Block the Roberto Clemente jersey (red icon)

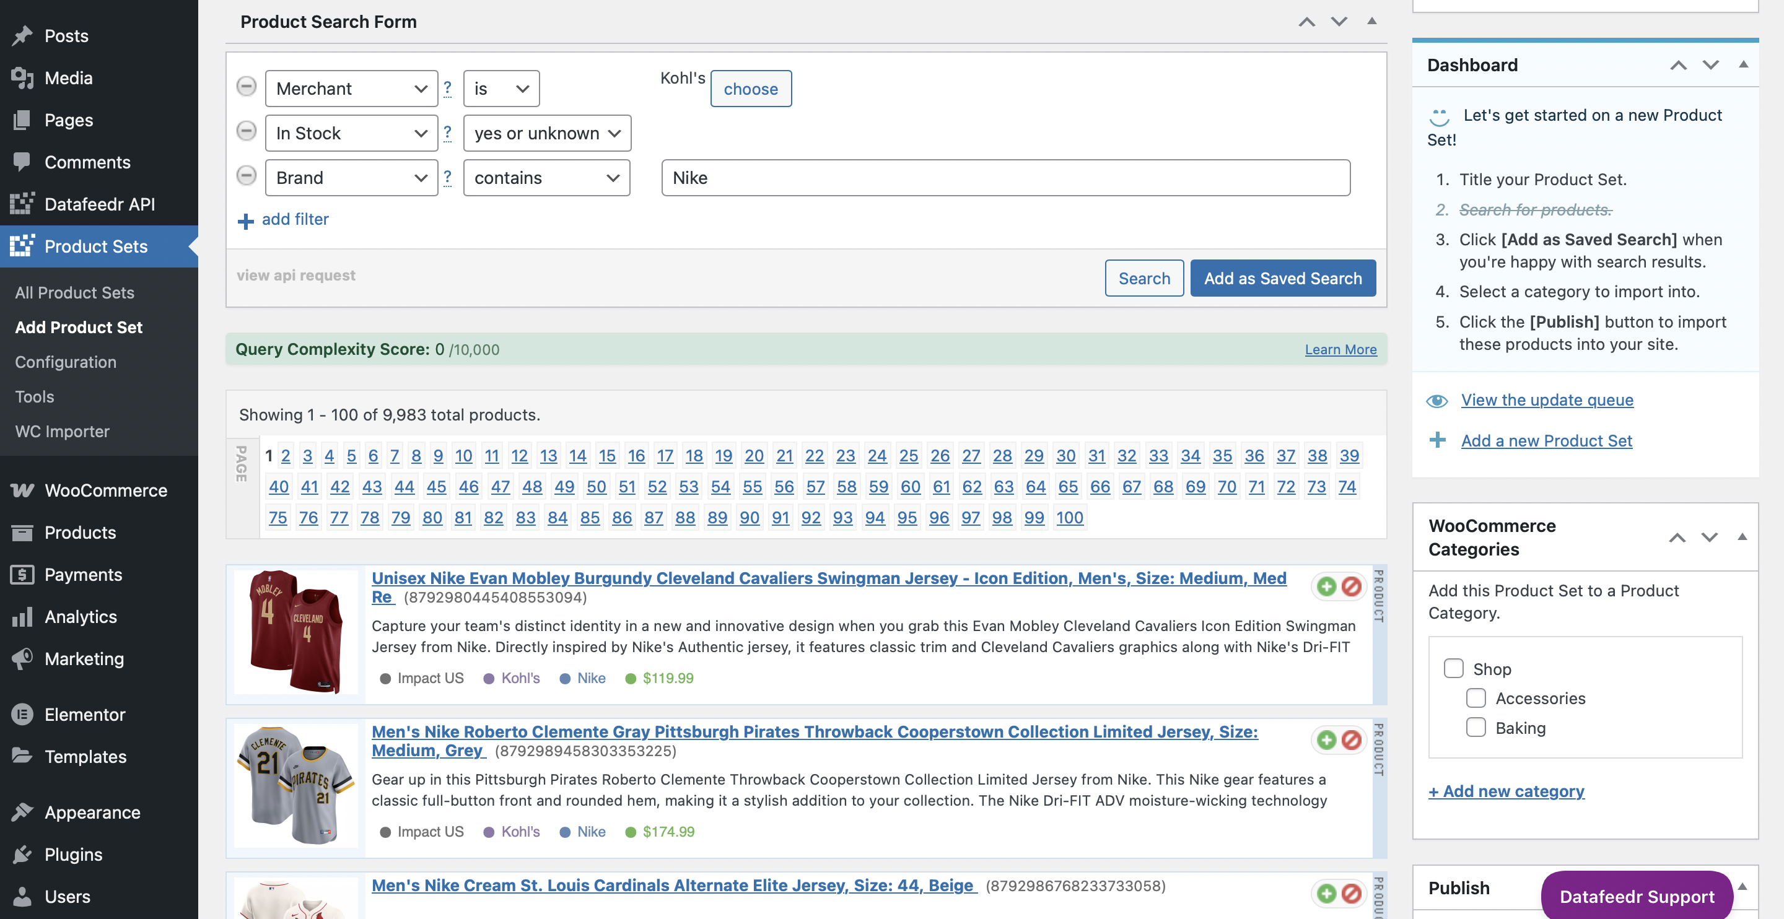pos(1351,740)
